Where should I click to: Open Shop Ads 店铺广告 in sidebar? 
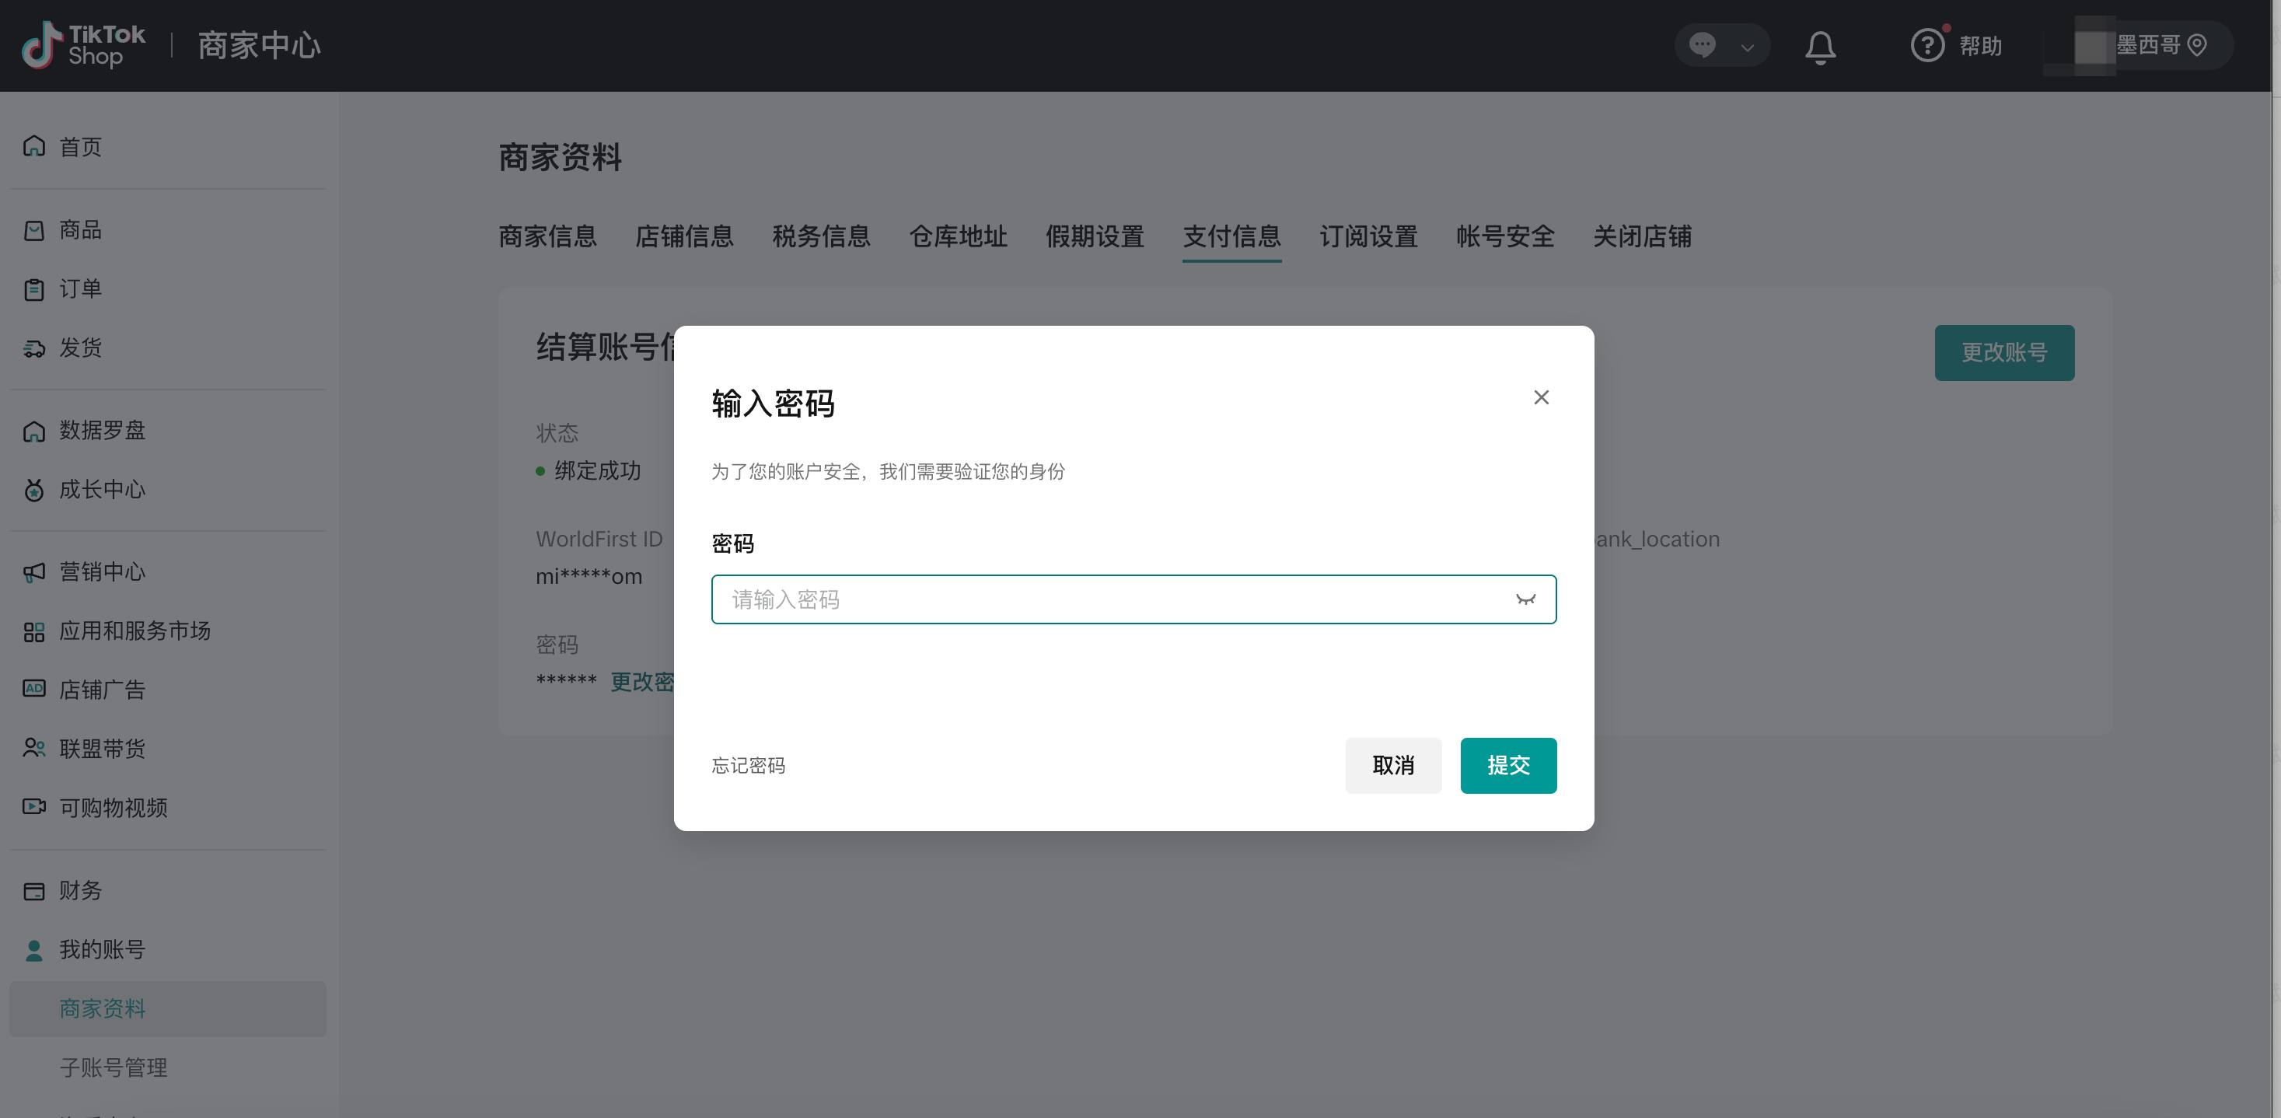(x=102, y=690)
